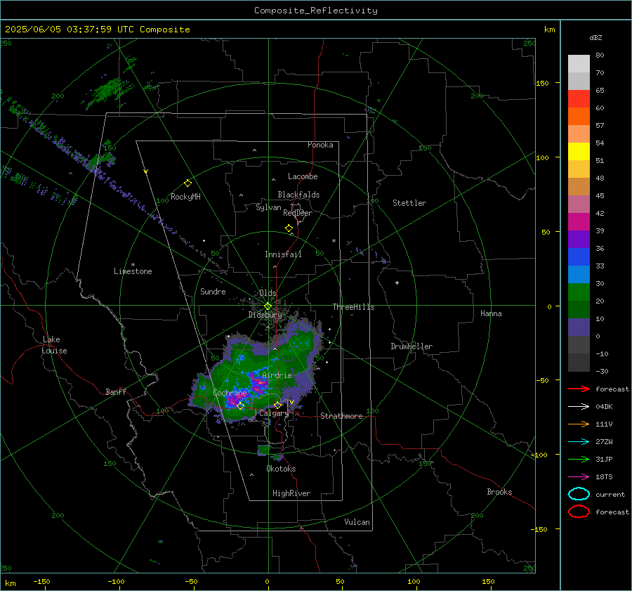The height and width of the screenshot is (591, 632).
Task: Click the Sylvan label on the map
Action: 268,207
